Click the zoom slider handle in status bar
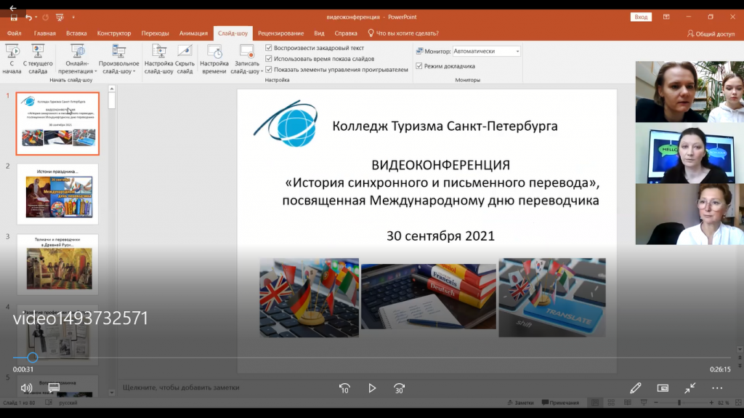Screen dimensions: 744x418 click(x=679, y=402)
